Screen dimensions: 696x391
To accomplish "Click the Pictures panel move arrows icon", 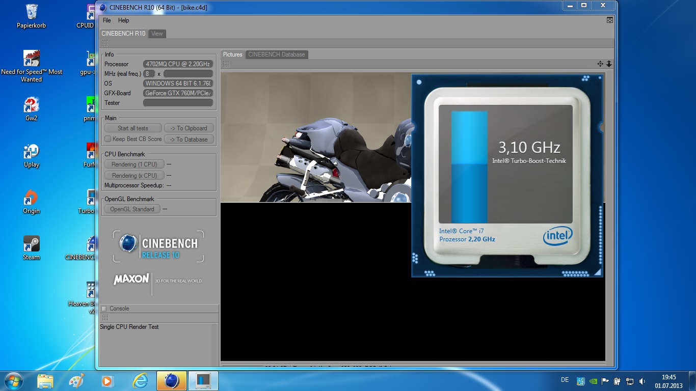I will coord(600,64).
